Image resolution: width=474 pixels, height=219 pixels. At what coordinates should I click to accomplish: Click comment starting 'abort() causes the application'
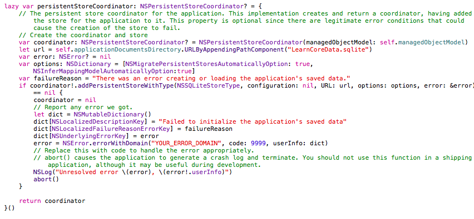tap(253, 158)
